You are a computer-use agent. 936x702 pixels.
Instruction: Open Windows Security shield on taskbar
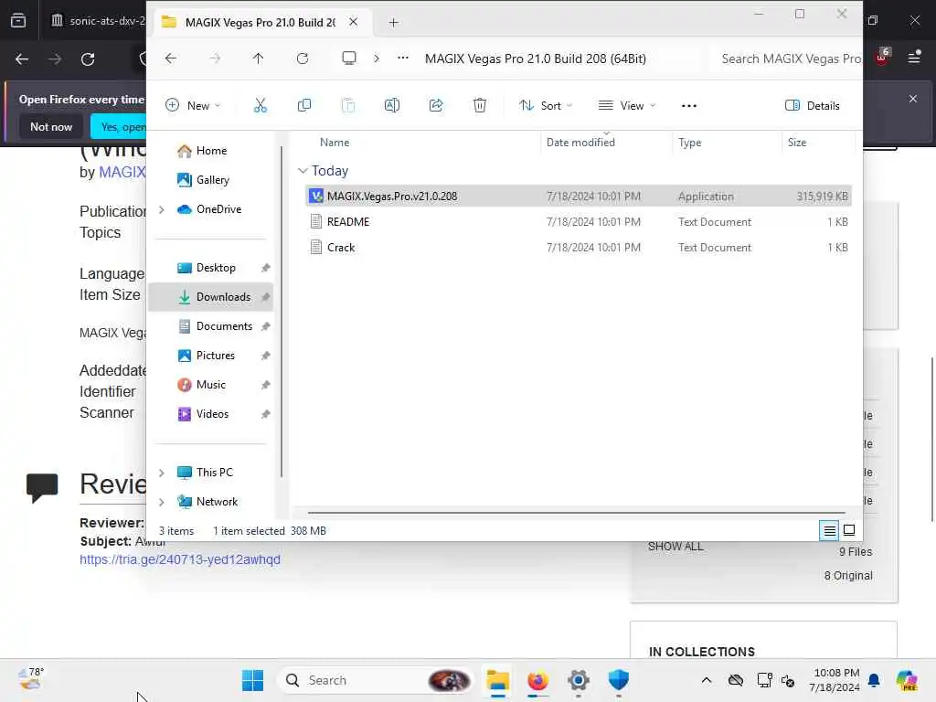[x=619, y=680]
